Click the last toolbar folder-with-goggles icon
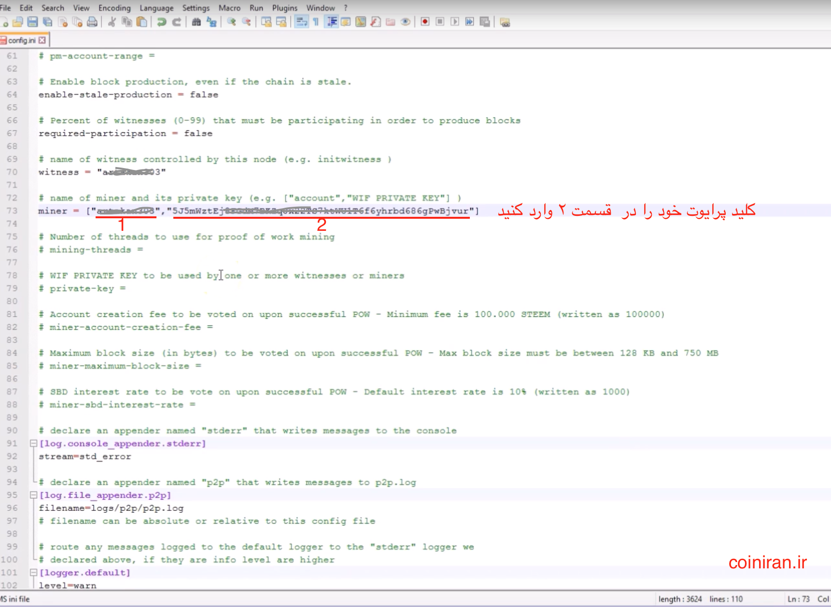831x607 pixels. [x=505, y=22]
